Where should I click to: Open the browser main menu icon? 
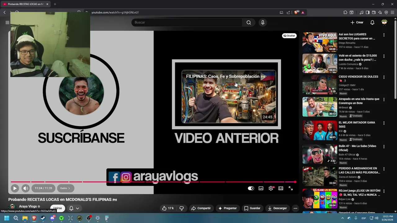392,12
